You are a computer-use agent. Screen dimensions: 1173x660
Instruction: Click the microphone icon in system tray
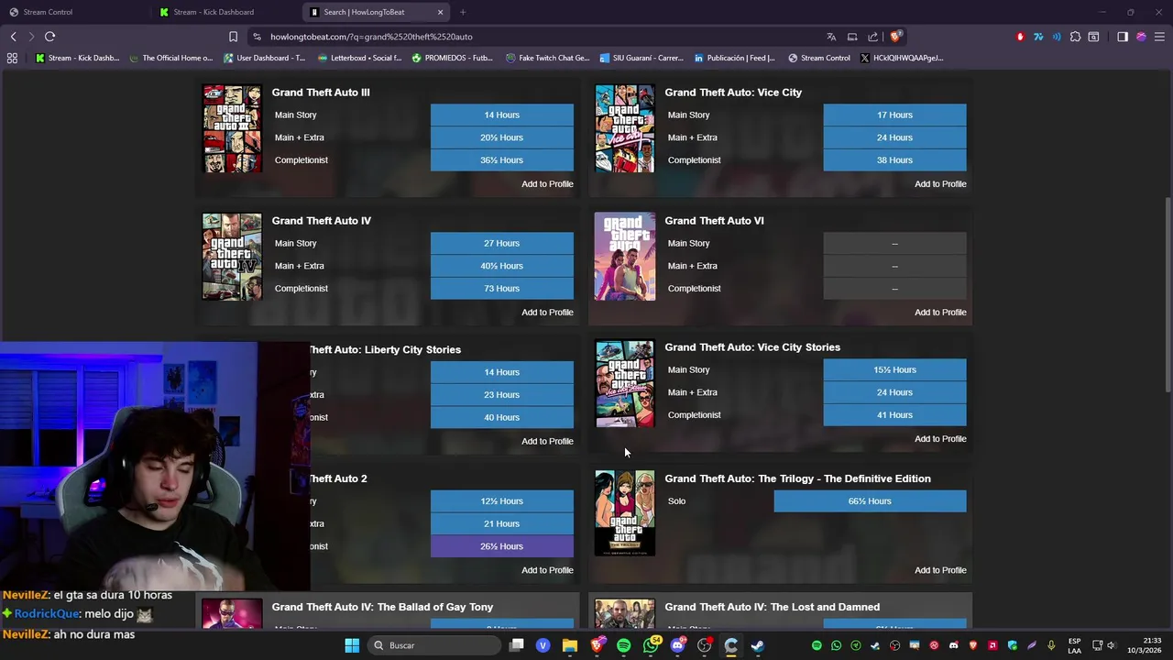point(1051,645)
